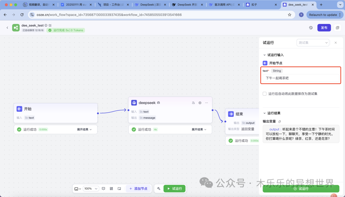
Task: Enable 运行后自动将此数据保存为测试集 checkbox
Action: (264, 94)
